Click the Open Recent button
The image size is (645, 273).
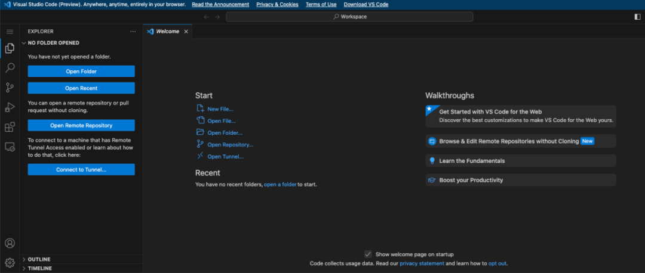pyautogui.click(x=81, y=88)
